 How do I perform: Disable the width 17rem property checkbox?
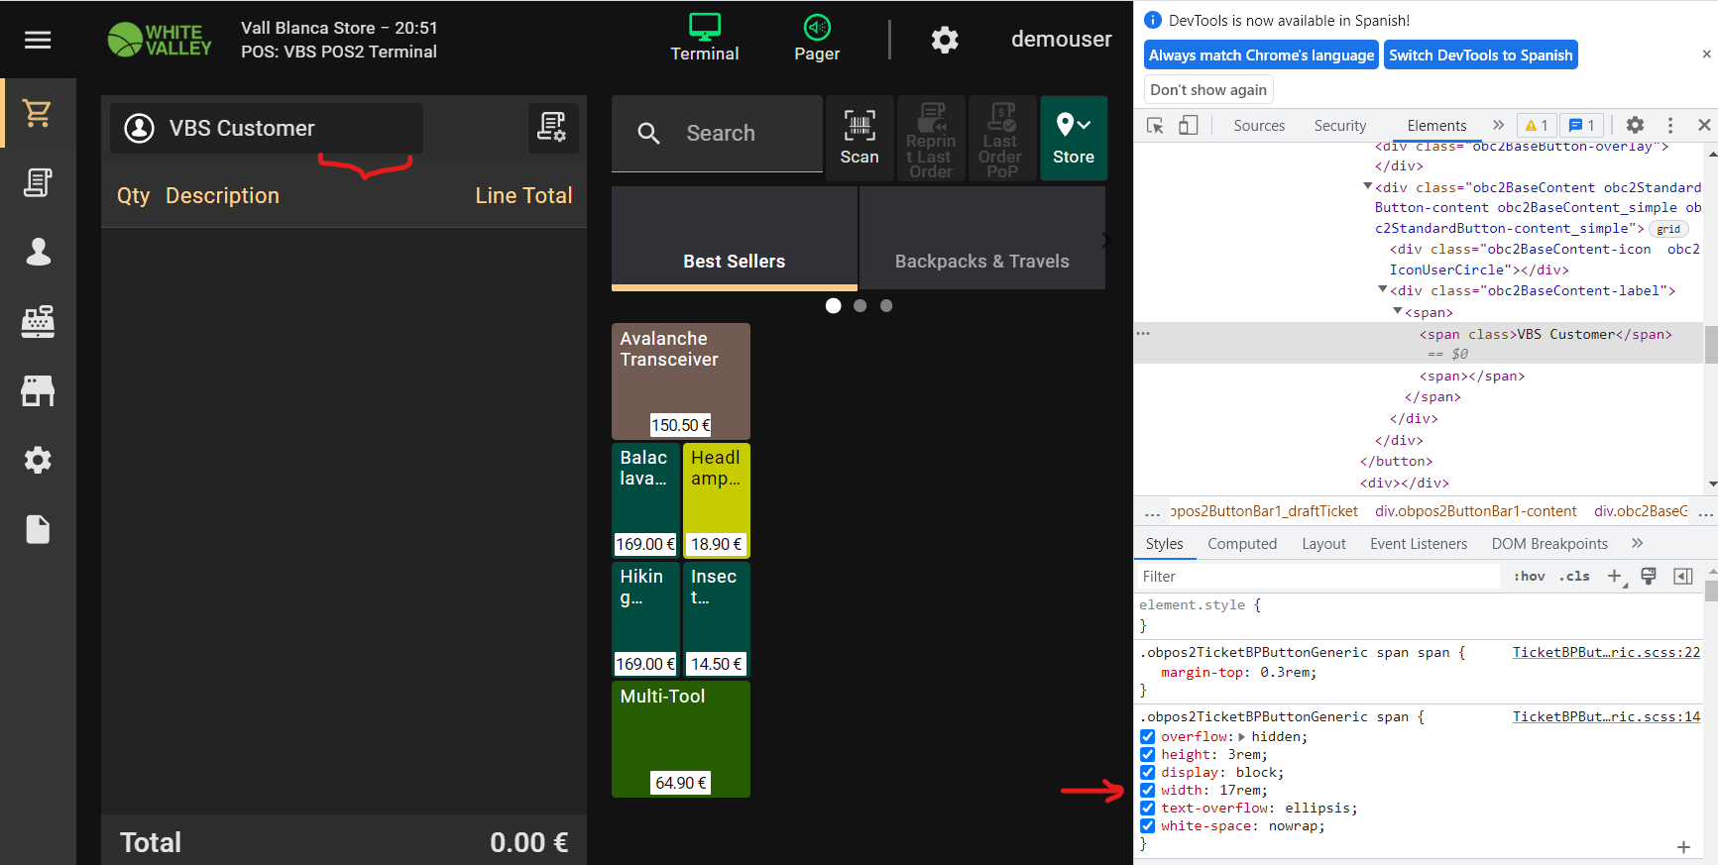[1147, 790]
